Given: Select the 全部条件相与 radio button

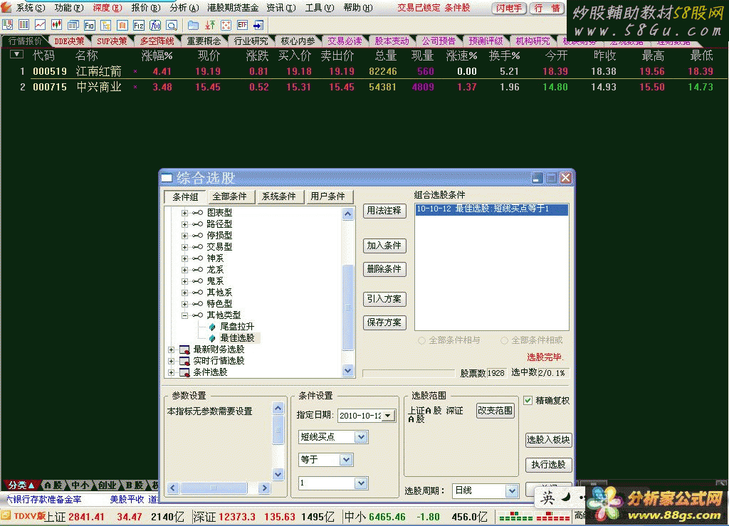Looking at the screenshot, I should tap(421, 341).
